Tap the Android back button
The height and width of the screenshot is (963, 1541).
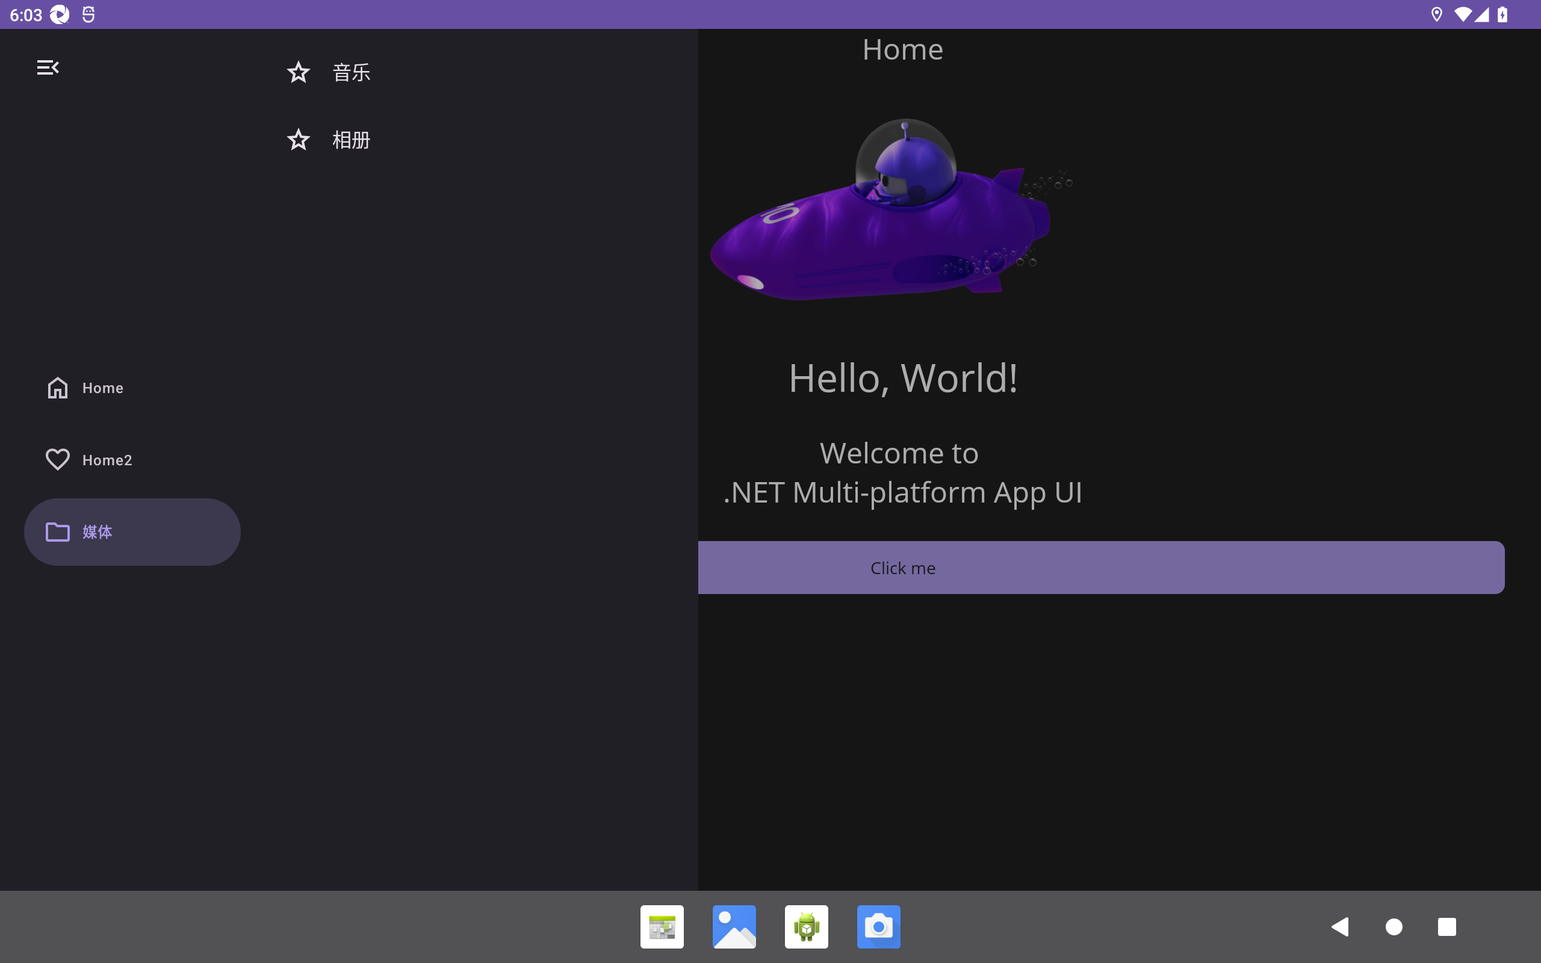pos(1340,927)
